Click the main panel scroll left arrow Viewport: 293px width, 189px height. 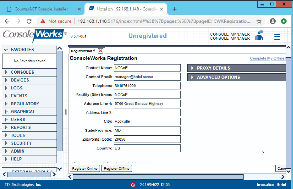tap(70, 177)
